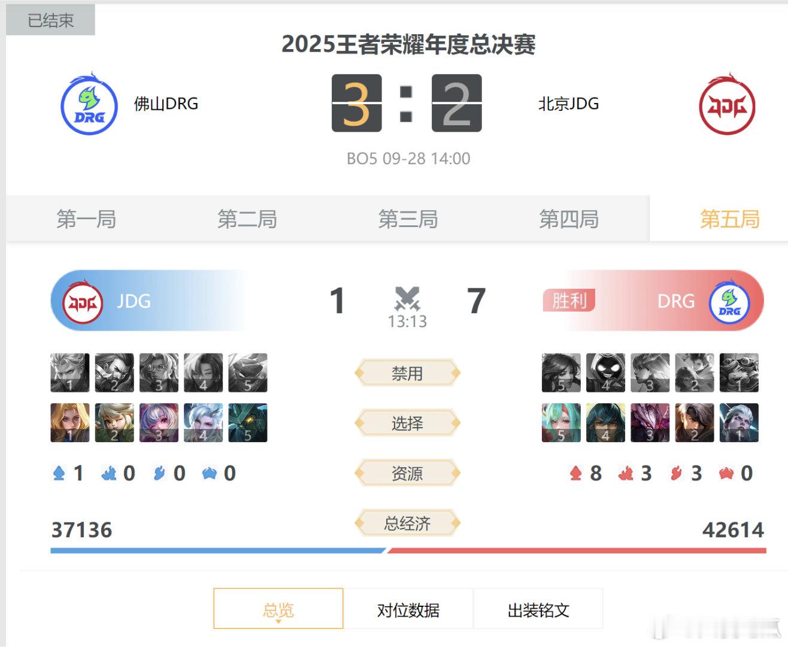Viewport: 788px width, 647px height.
Task: Click the crossed swords kill icon
Action: pyautogui.click(x=407, y=298)
